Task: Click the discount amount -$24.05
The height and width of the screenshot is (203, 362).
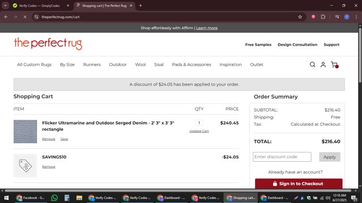Action: 230,157
